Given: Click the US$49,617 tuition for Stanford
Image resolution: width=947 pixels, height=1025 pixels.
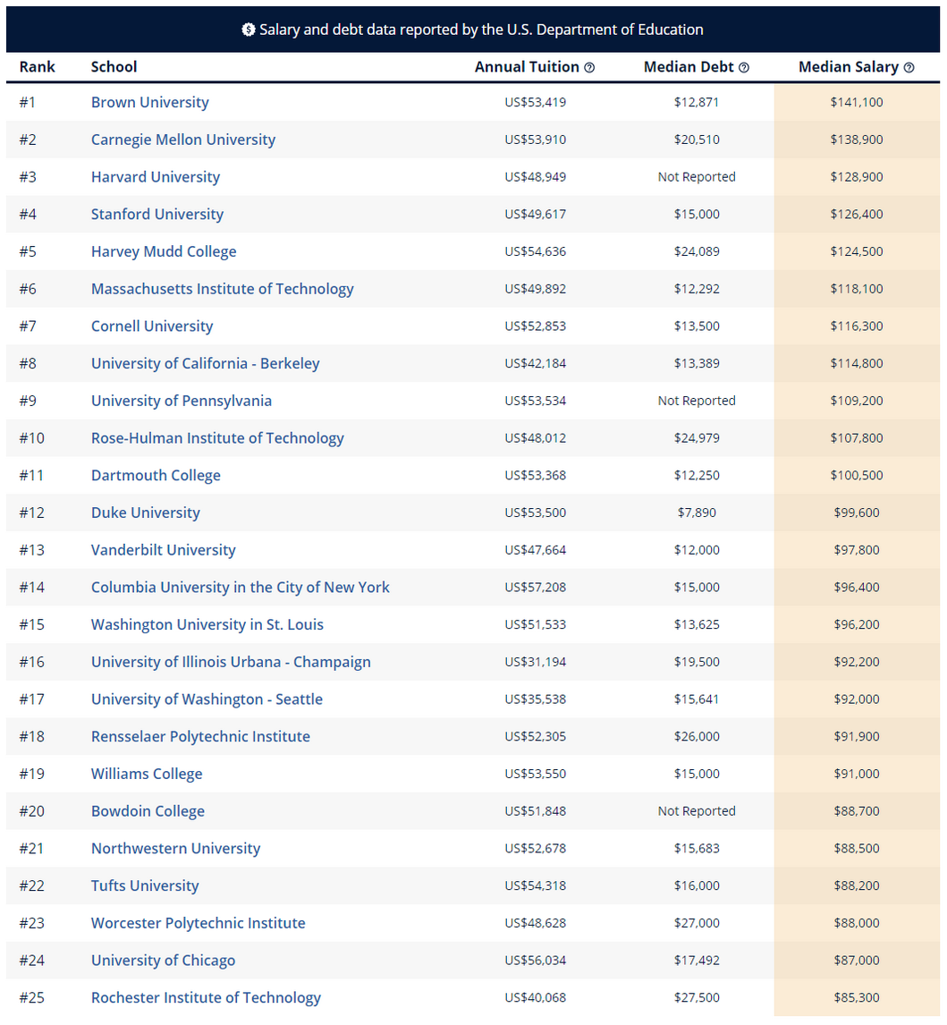Looking at the screenshot, I should click(536, 215).
